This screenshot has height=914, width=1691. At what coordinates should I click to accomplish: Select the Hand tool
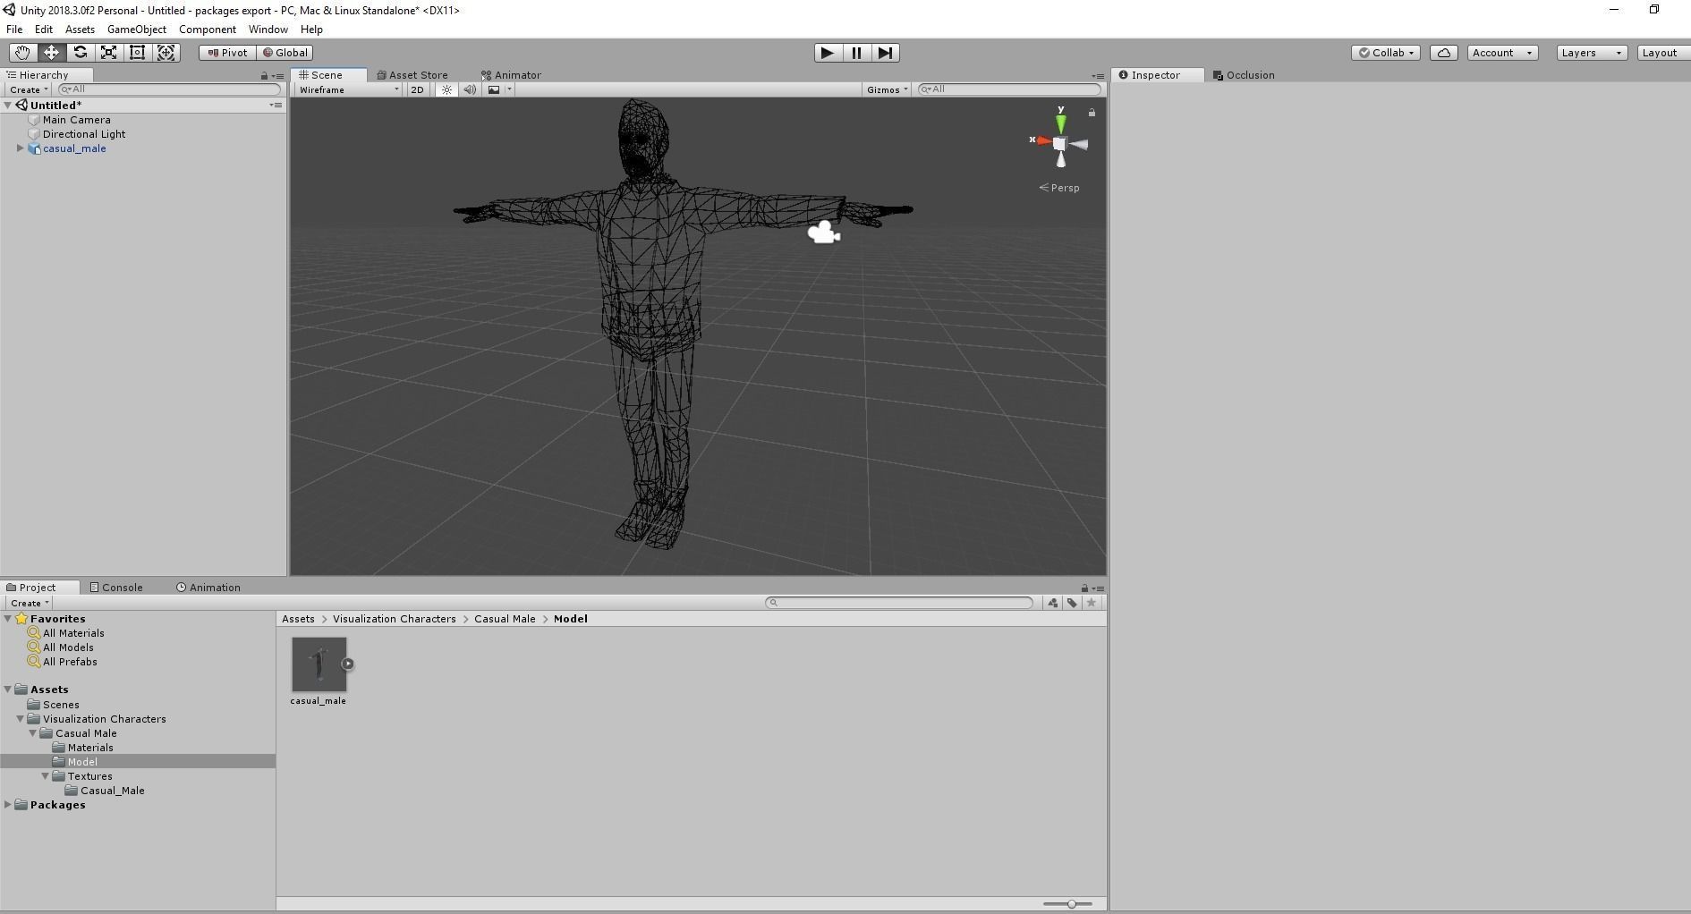click(21, 52)
